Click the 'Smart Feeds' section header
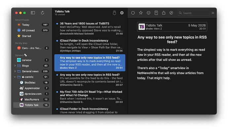228x129 pixels. coord(22,20)
